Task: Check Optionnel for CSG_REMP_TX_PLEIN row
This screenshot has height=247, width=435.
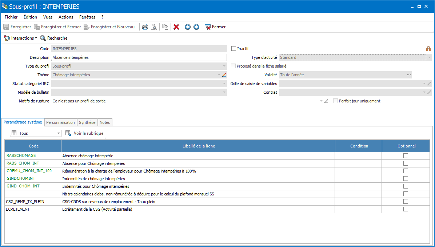Action: pos(406,201)
